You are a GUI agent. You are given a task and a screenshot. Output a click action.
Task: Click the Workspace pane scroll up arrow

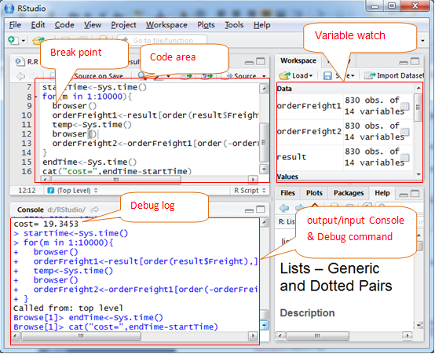pyautogui.click(x=419, y=88)
